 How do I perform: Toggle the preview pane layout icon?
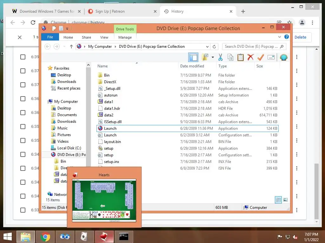pyautogui.click(x=193, y=57)
